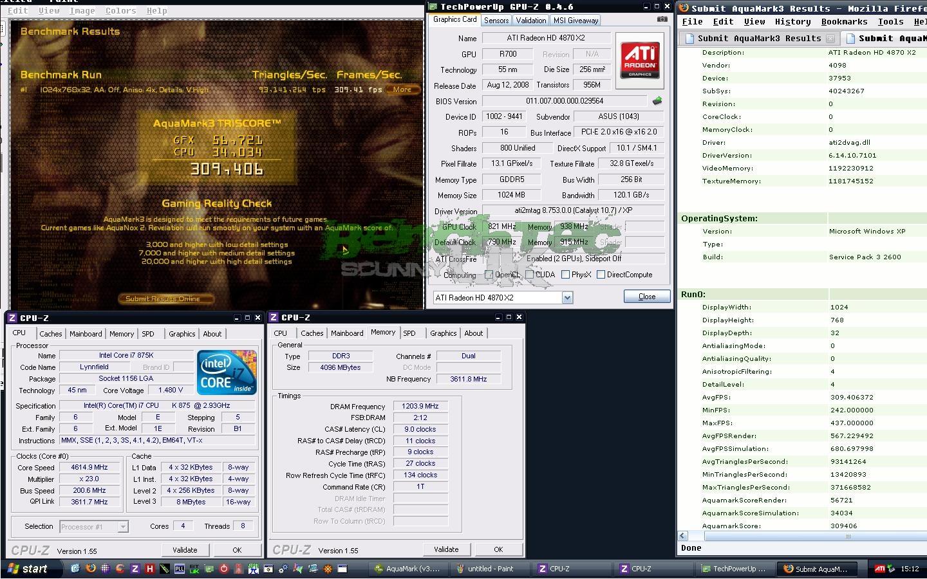This screenshot has width=927, height=579.
Task: Click the Firefox icon in the browser title bar
Action: [x=684, y=8]
